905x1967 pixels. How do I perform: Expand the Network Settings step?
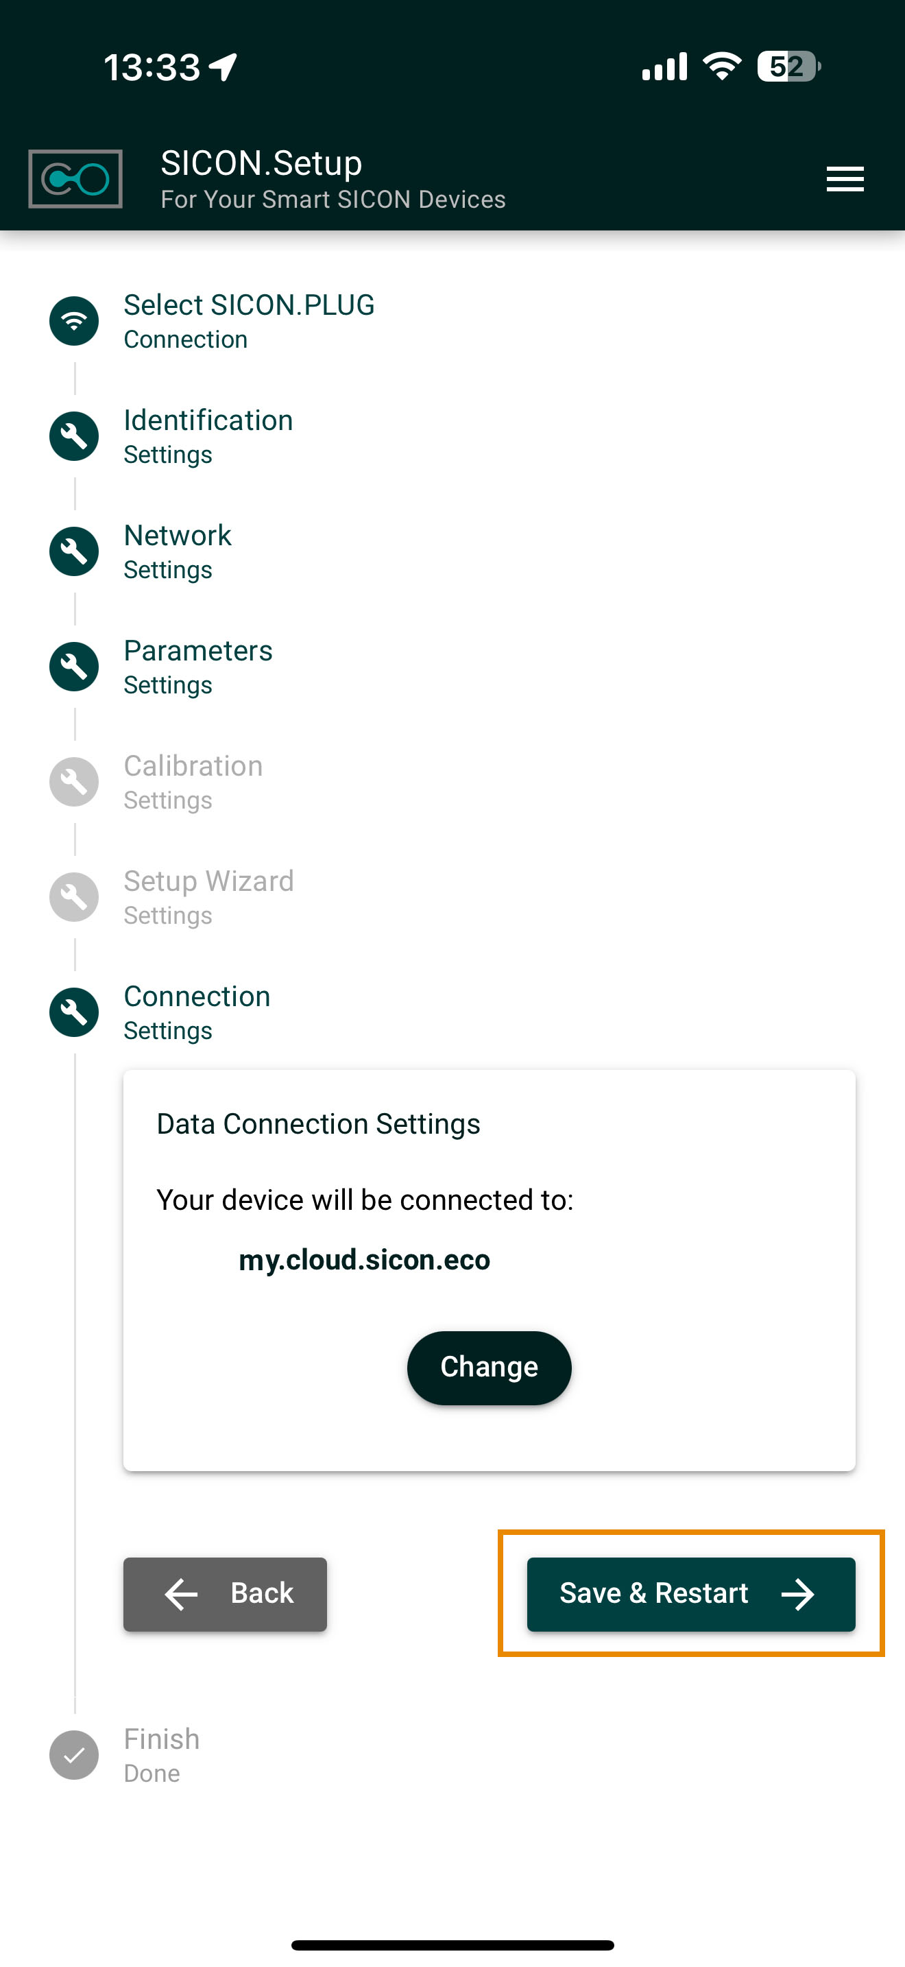(x=177, y=551)
